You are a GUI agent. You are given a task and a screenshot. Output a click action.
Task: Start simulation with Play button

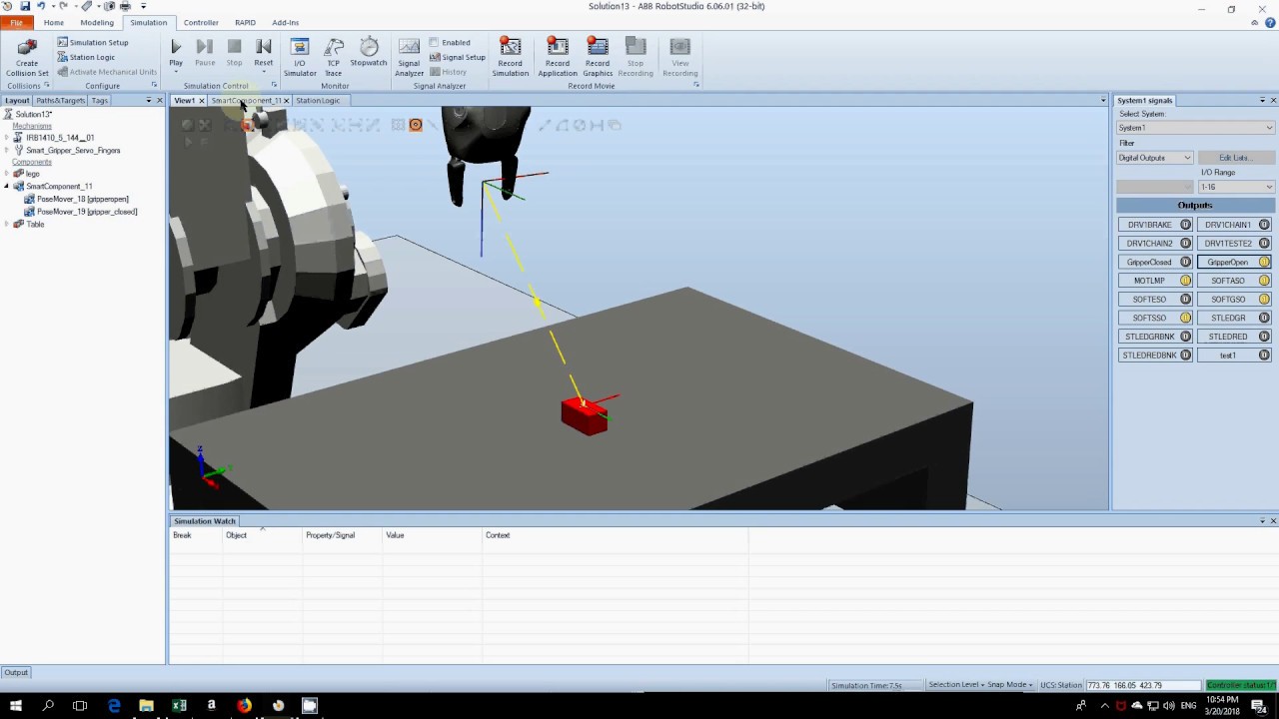[176, 47]
